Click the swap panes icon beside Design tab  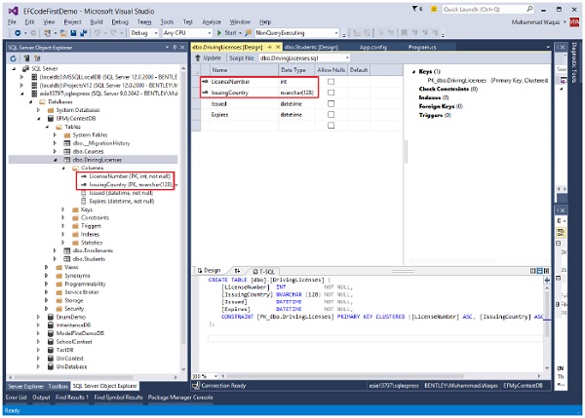point(237,270)
